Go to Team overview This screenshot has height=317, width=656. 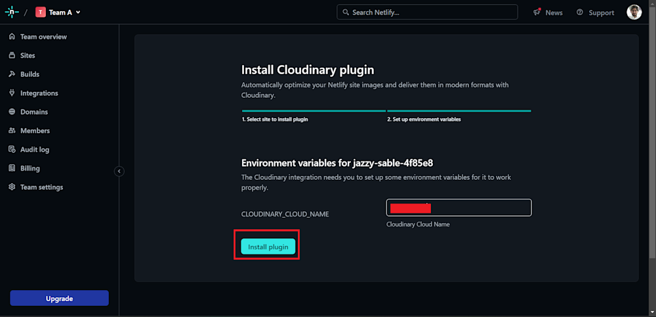43,37
